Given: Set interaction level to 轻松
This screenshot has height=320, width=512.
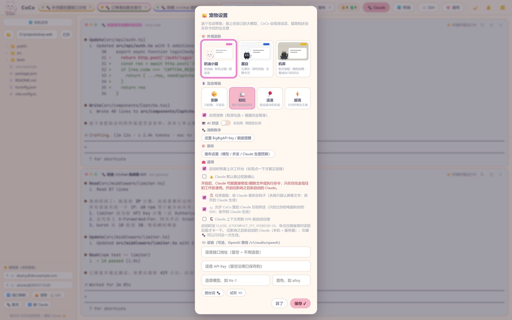Looking at the screenshot, I should pos(242,98).
